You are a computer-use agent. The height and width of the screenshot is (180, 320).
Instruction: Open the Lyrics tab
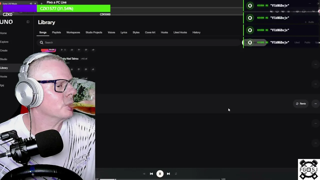[124, 32]
